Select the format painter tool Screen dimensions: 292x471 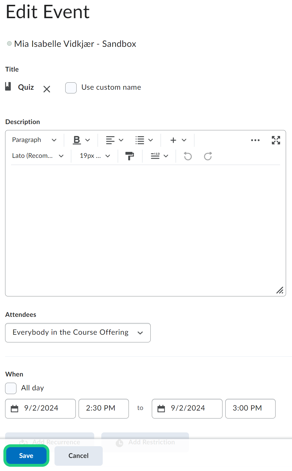coord(130,156)
